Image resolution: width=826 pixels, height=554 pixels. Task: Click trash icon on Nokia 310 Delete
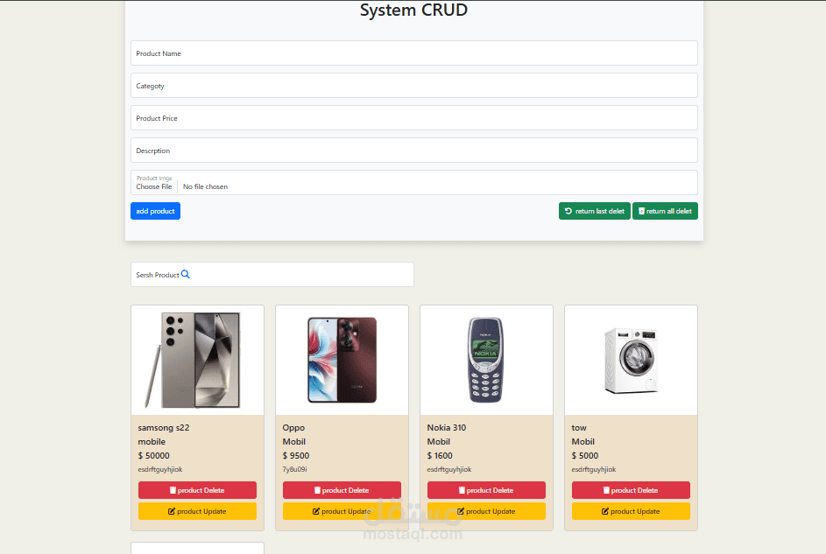(x=462, y=490)
